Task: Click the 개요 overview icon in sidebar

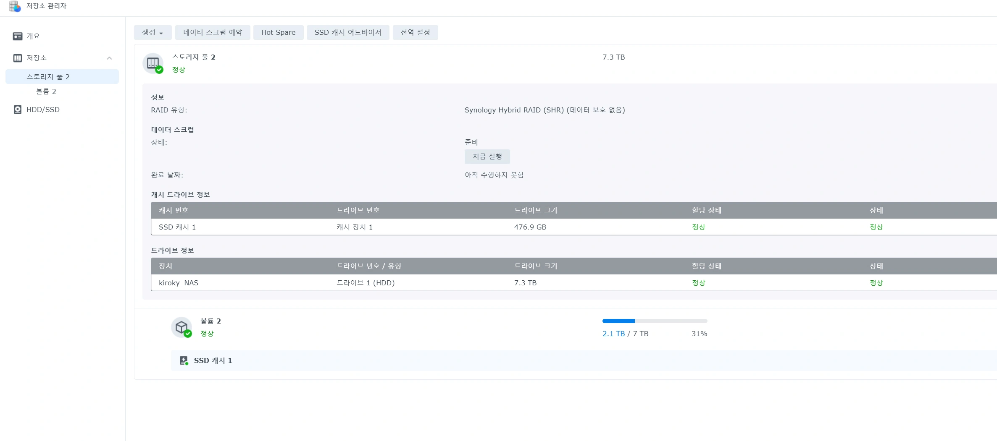Action: [x=17, y=37]
